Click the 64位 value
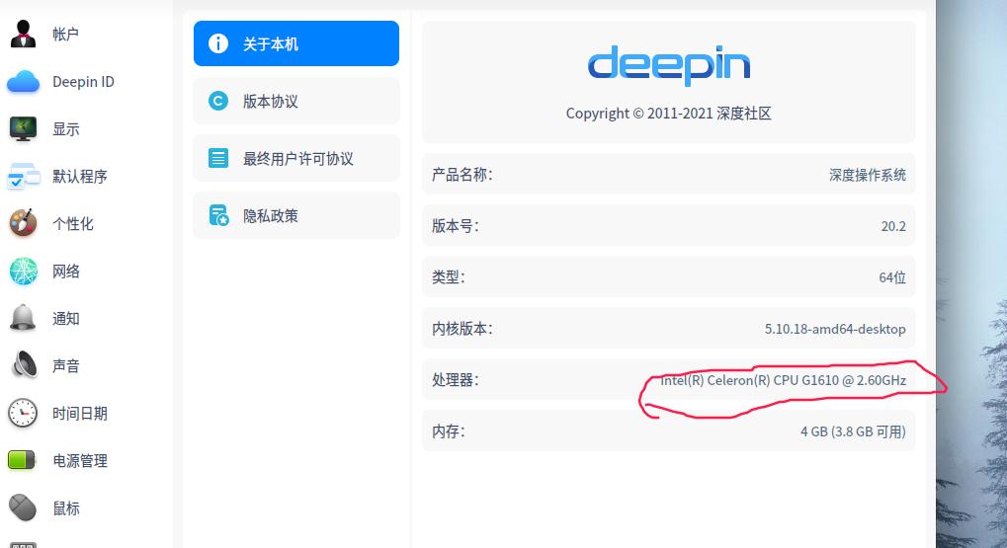This screenshot has height=548, width=1007. 892,277
